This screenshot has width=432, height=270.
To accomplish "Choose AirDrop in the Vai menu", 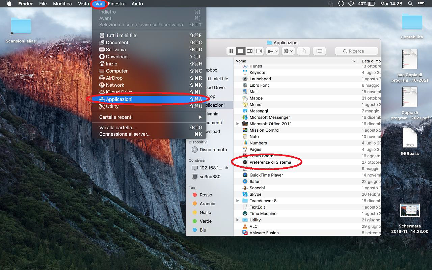I will click(x=149, y=78).
